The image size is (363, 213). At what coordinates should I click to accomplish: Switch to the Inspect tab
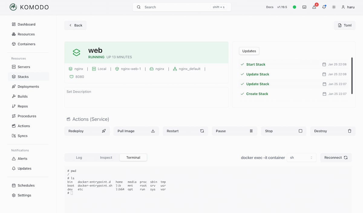point(106,157)
